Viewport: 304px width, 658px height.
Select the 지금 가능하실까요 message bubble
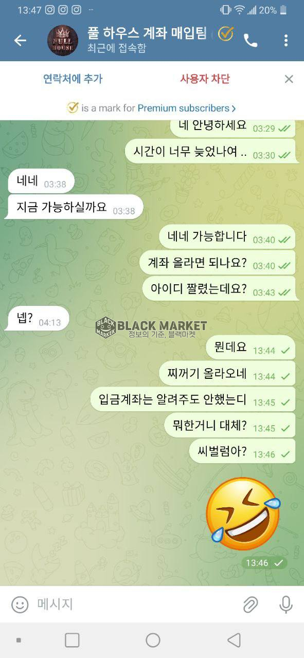pos(73,207)
